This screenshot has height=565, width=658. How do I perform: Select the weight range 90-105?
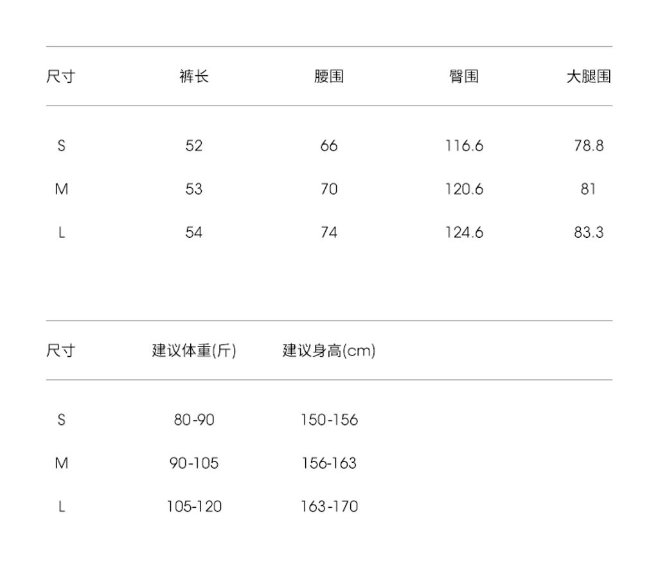194,463
